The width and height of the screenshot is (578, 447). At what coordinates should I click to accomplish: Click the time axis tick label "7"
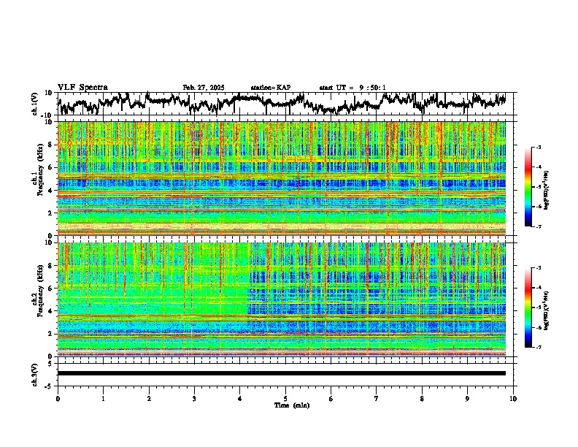[x=377, y=399]
